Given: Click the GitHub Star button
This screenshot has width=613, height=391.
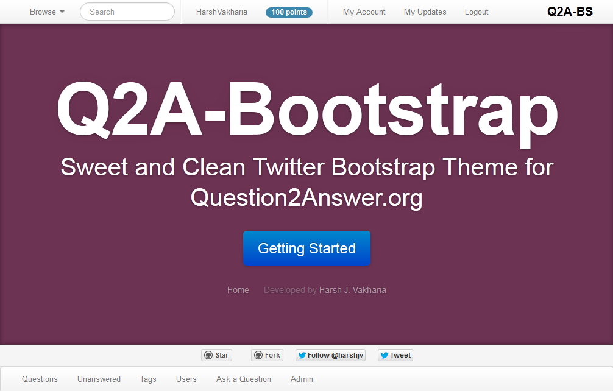Looking at the screenshot, I should click(216, 355).
